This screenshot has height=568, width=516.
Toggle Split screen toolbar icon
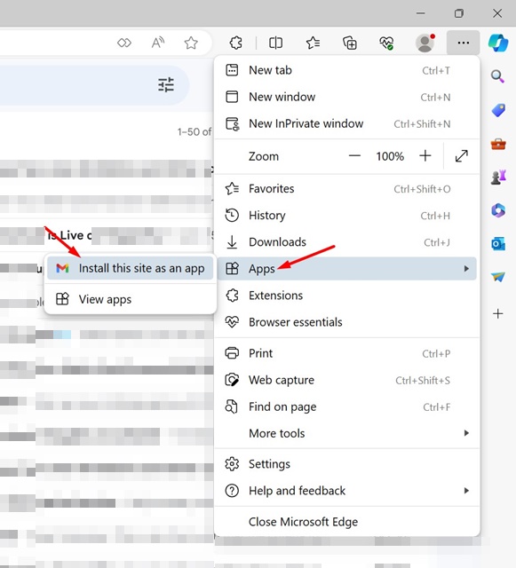coord(275,43)
